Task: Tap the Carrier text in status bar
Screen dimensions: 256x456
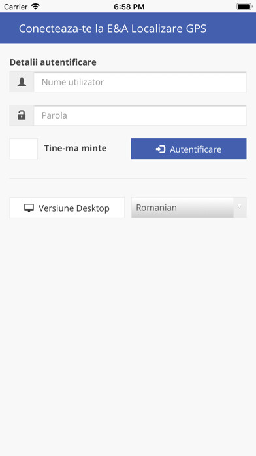Action: coord(16,7)
